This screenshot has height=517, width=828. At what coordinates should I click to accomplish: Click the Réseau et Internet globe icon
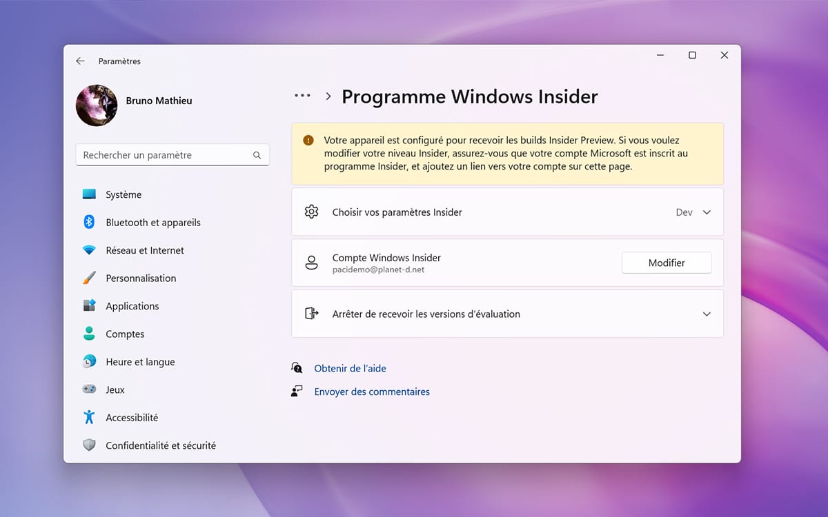point(89,250)
